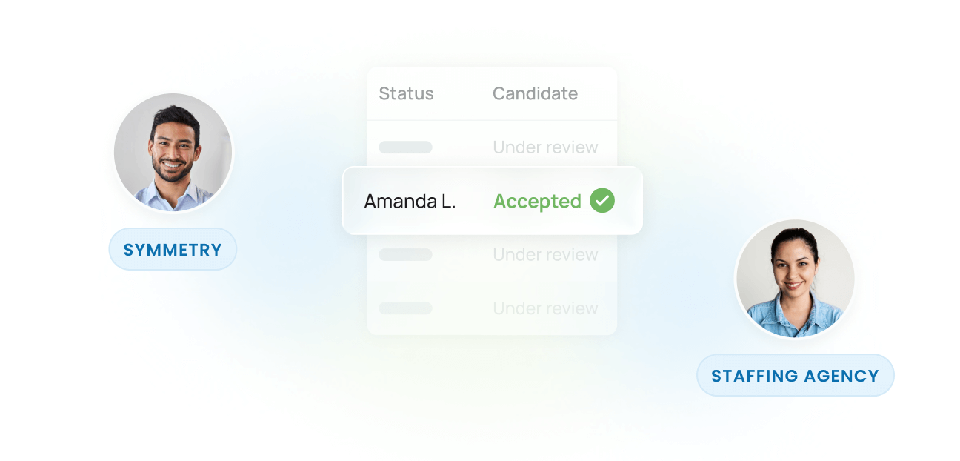Image resolution: width=960 pixels, height=461 pixels.
Task: Select the Candidate column header
Action: click(x=535, y=94)
